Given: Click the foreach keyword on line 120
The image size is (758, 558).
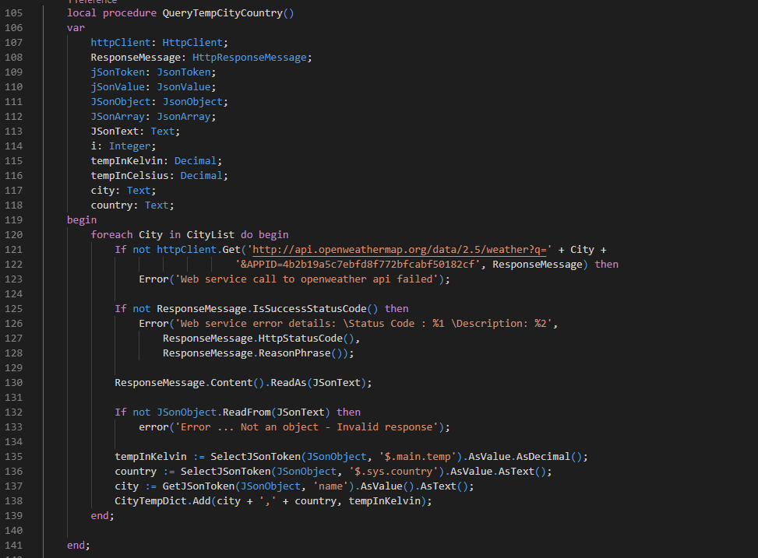Looking at the screenshot, I should (x=111, y=235).
